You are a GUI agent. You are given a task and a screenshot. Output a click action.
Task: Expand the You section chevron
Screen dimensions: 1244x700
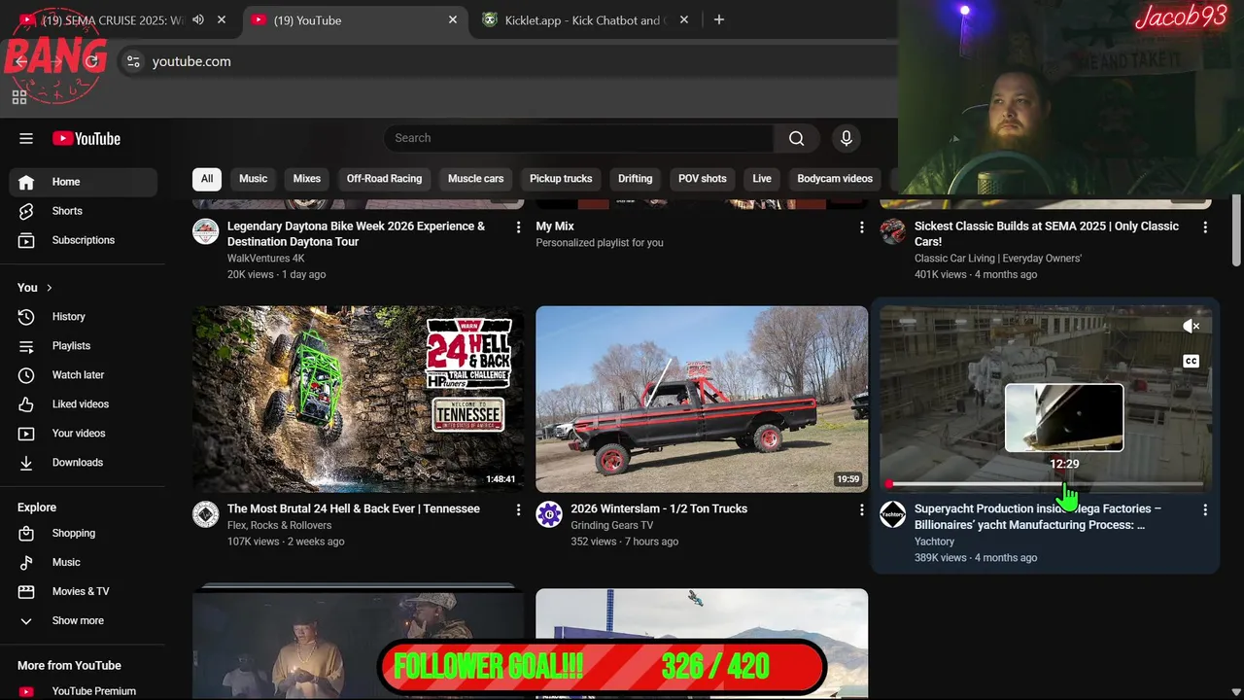coord(50,288)
